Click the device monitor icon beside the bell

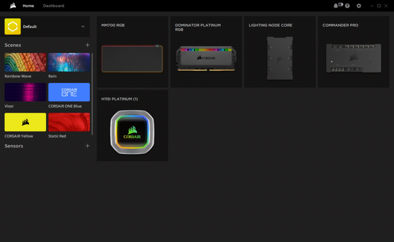coord(341,4)
